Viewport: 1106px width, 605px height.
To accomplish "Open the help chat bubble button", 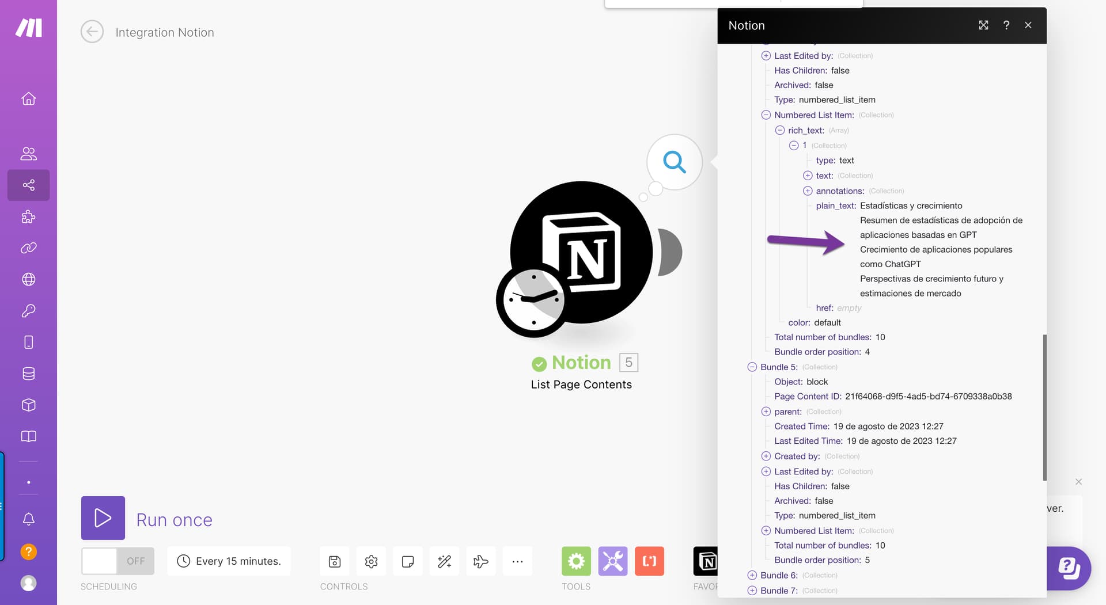I will [1069, 568].
